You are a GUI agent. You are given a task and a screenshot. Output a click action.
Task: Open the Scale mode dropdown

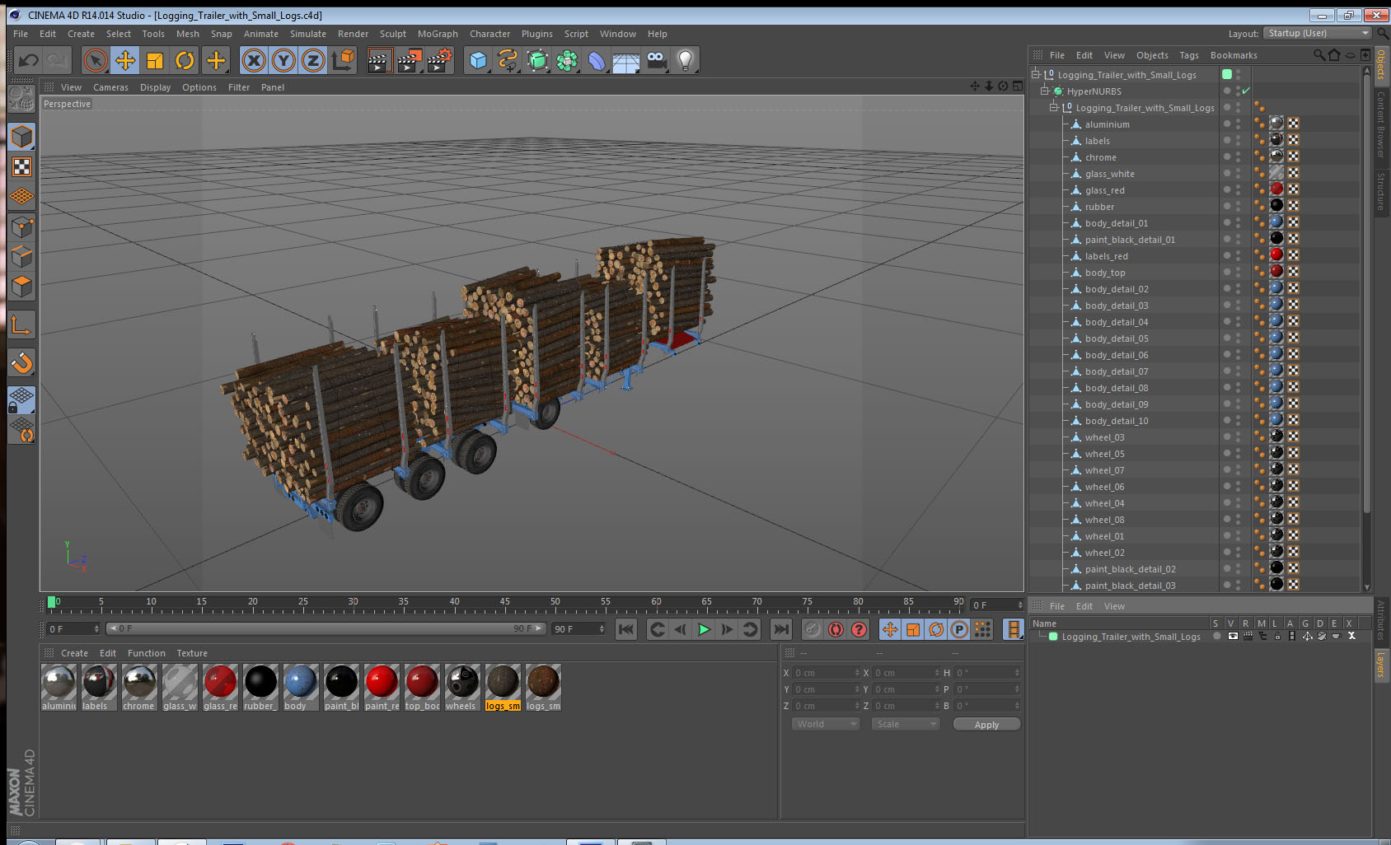coord(906,724)
